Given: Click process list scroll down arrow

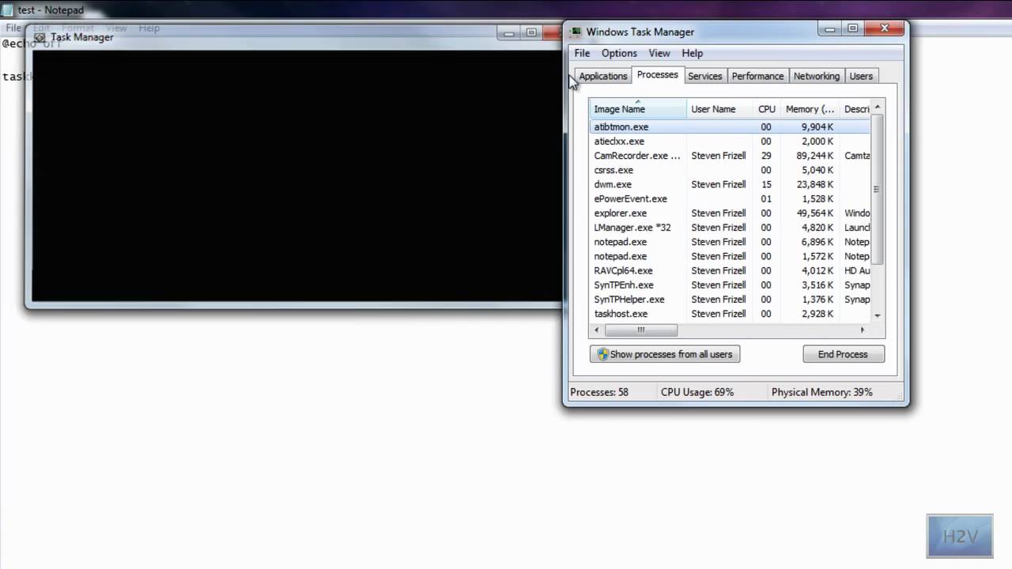Looking at the screenshot, I should pos(877,315).
